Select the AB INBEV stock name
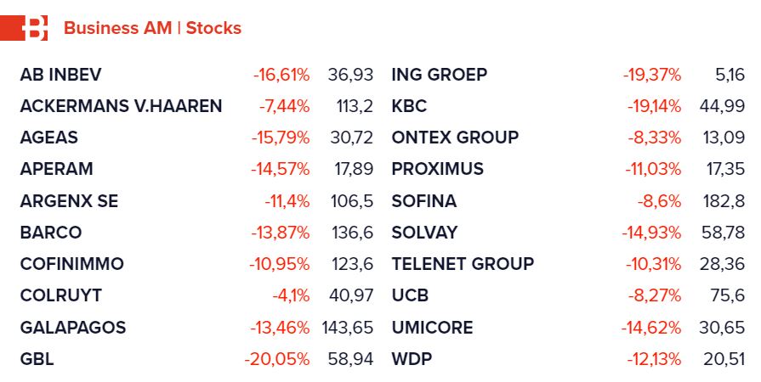This screenshot has height=382, width=761. [60, 75]
